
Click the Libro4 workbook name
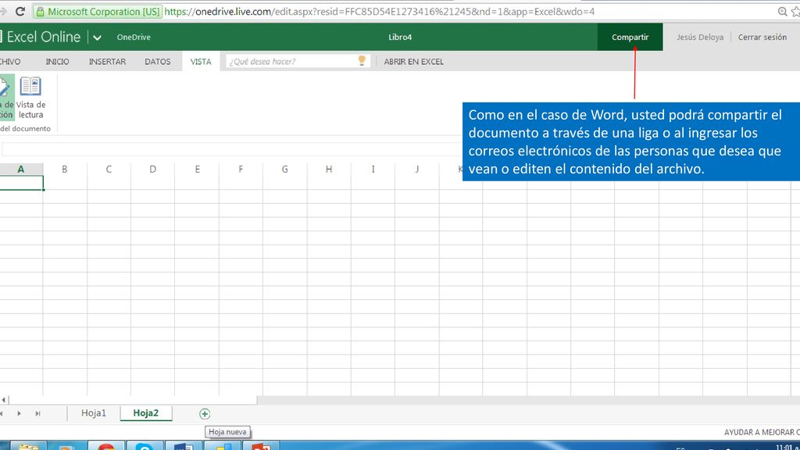click(400, 37)
